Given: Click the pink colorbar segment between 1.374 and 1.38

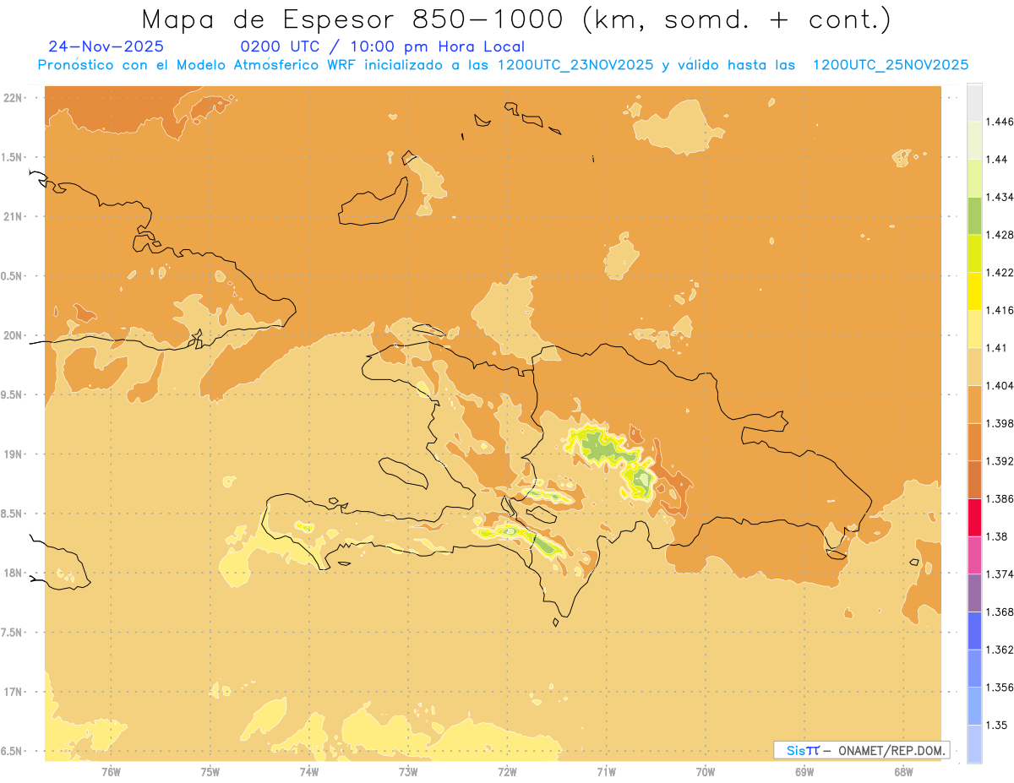Looking at the screenshot, I should (x=974, y=555).
